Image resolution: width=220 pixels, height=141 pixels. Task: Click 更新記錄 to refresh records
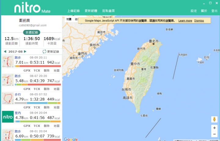(53, 51)
